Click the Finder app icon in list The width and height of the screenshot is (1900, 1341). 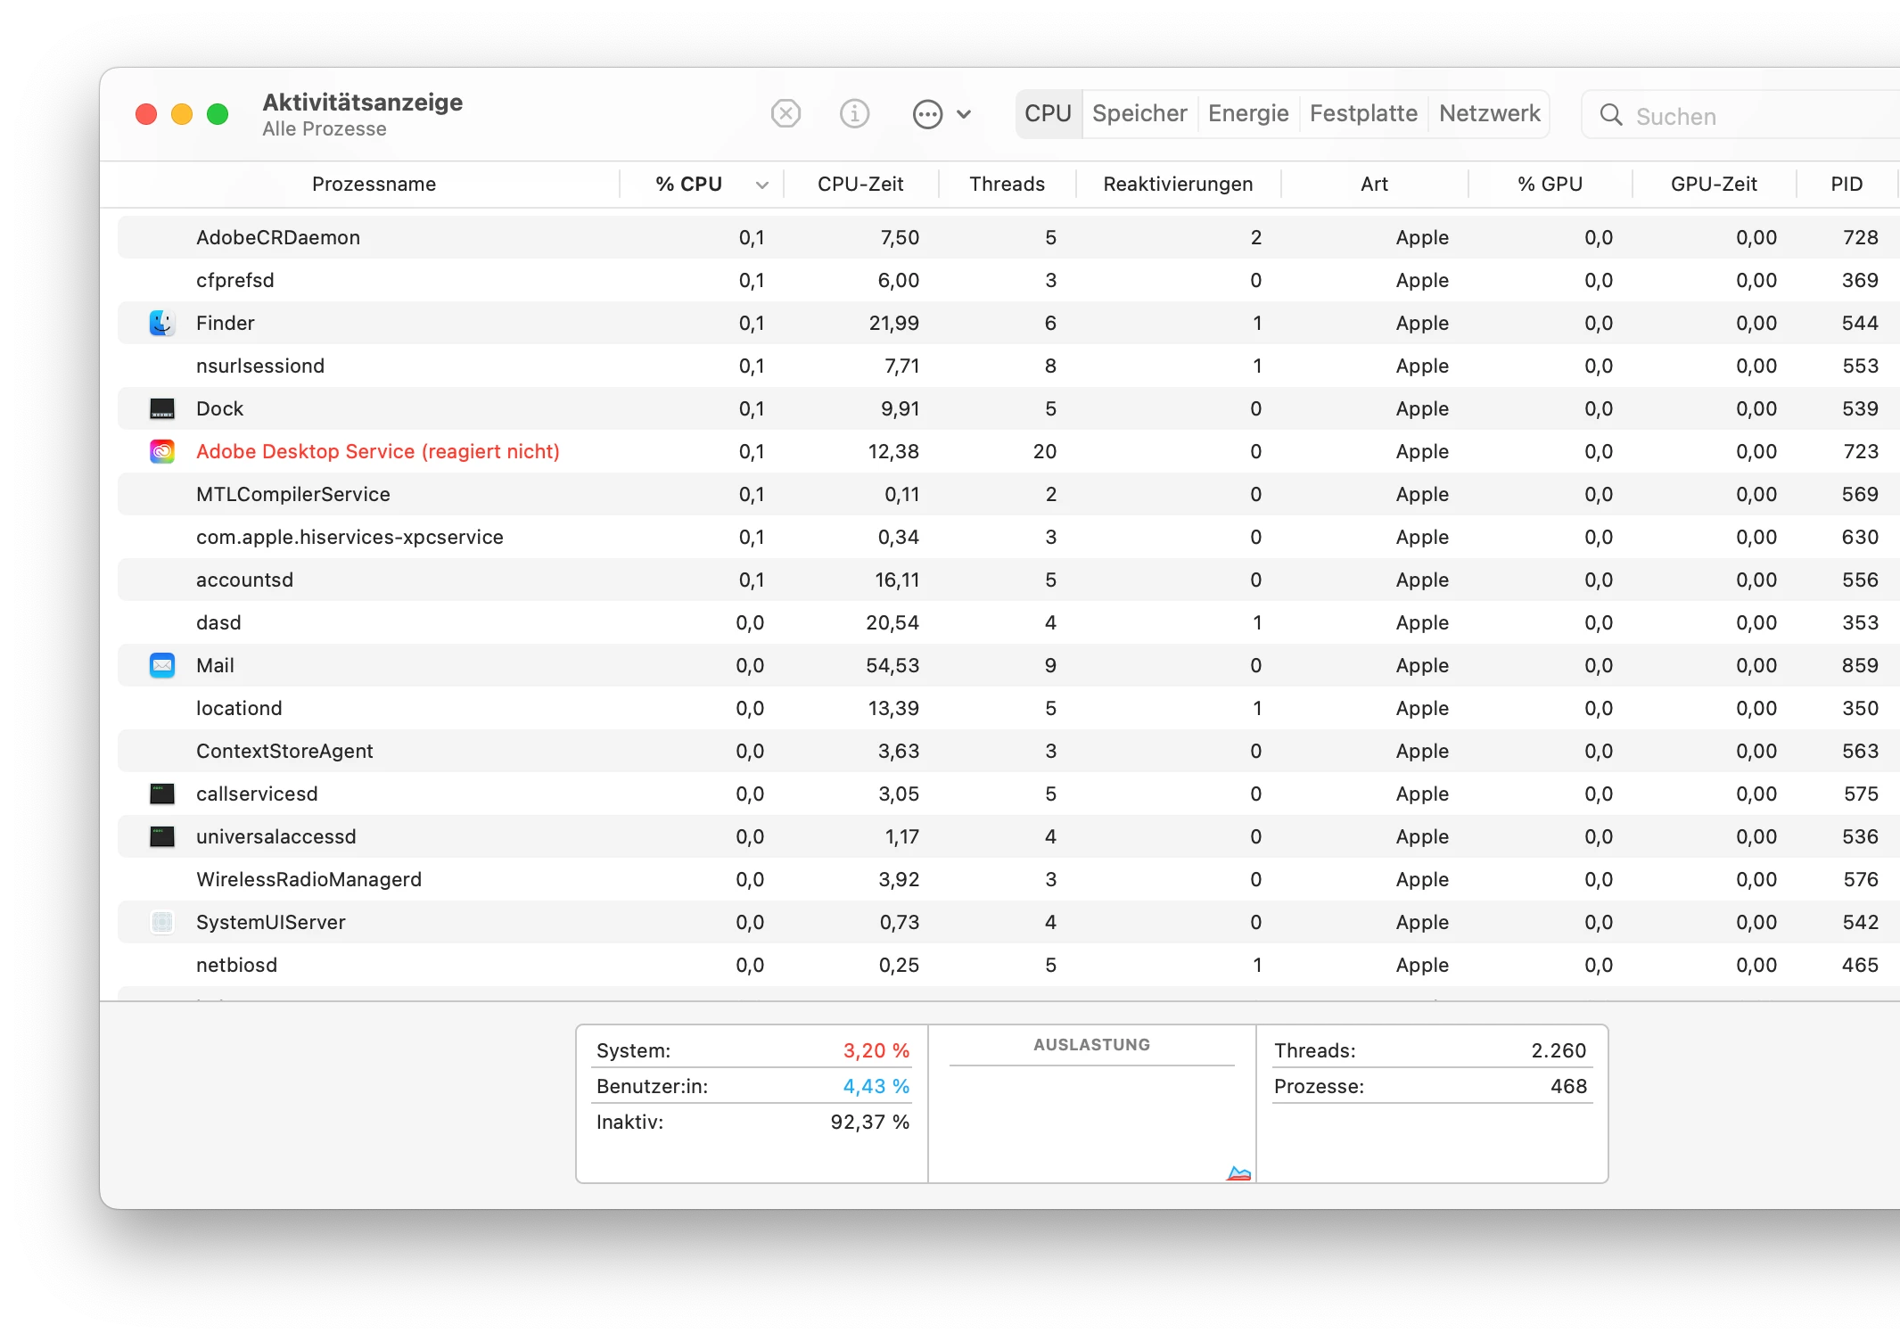click(x=161, y=323)
